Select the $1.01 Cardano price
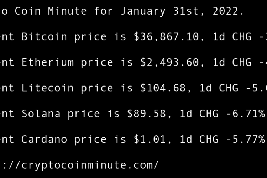This screenshot has height=178, width=267. [147, 139]
